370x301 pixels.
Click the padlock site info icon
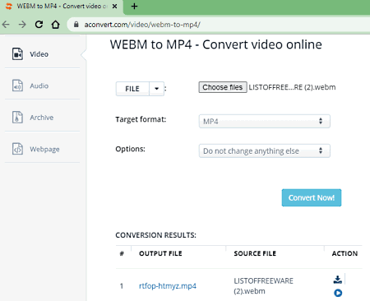[76, 25]
